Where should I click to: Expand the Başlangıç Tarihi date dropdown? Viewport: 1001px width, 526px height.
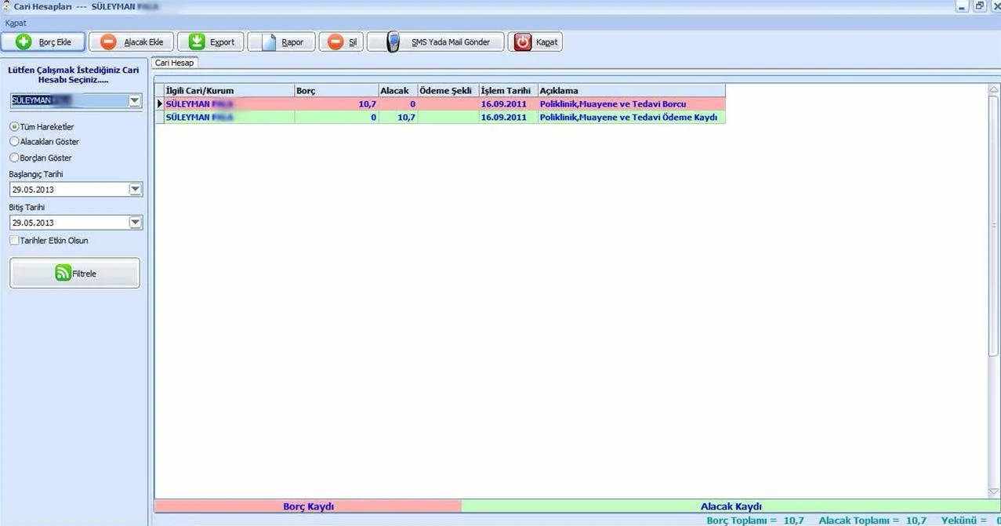coord(135,189)
